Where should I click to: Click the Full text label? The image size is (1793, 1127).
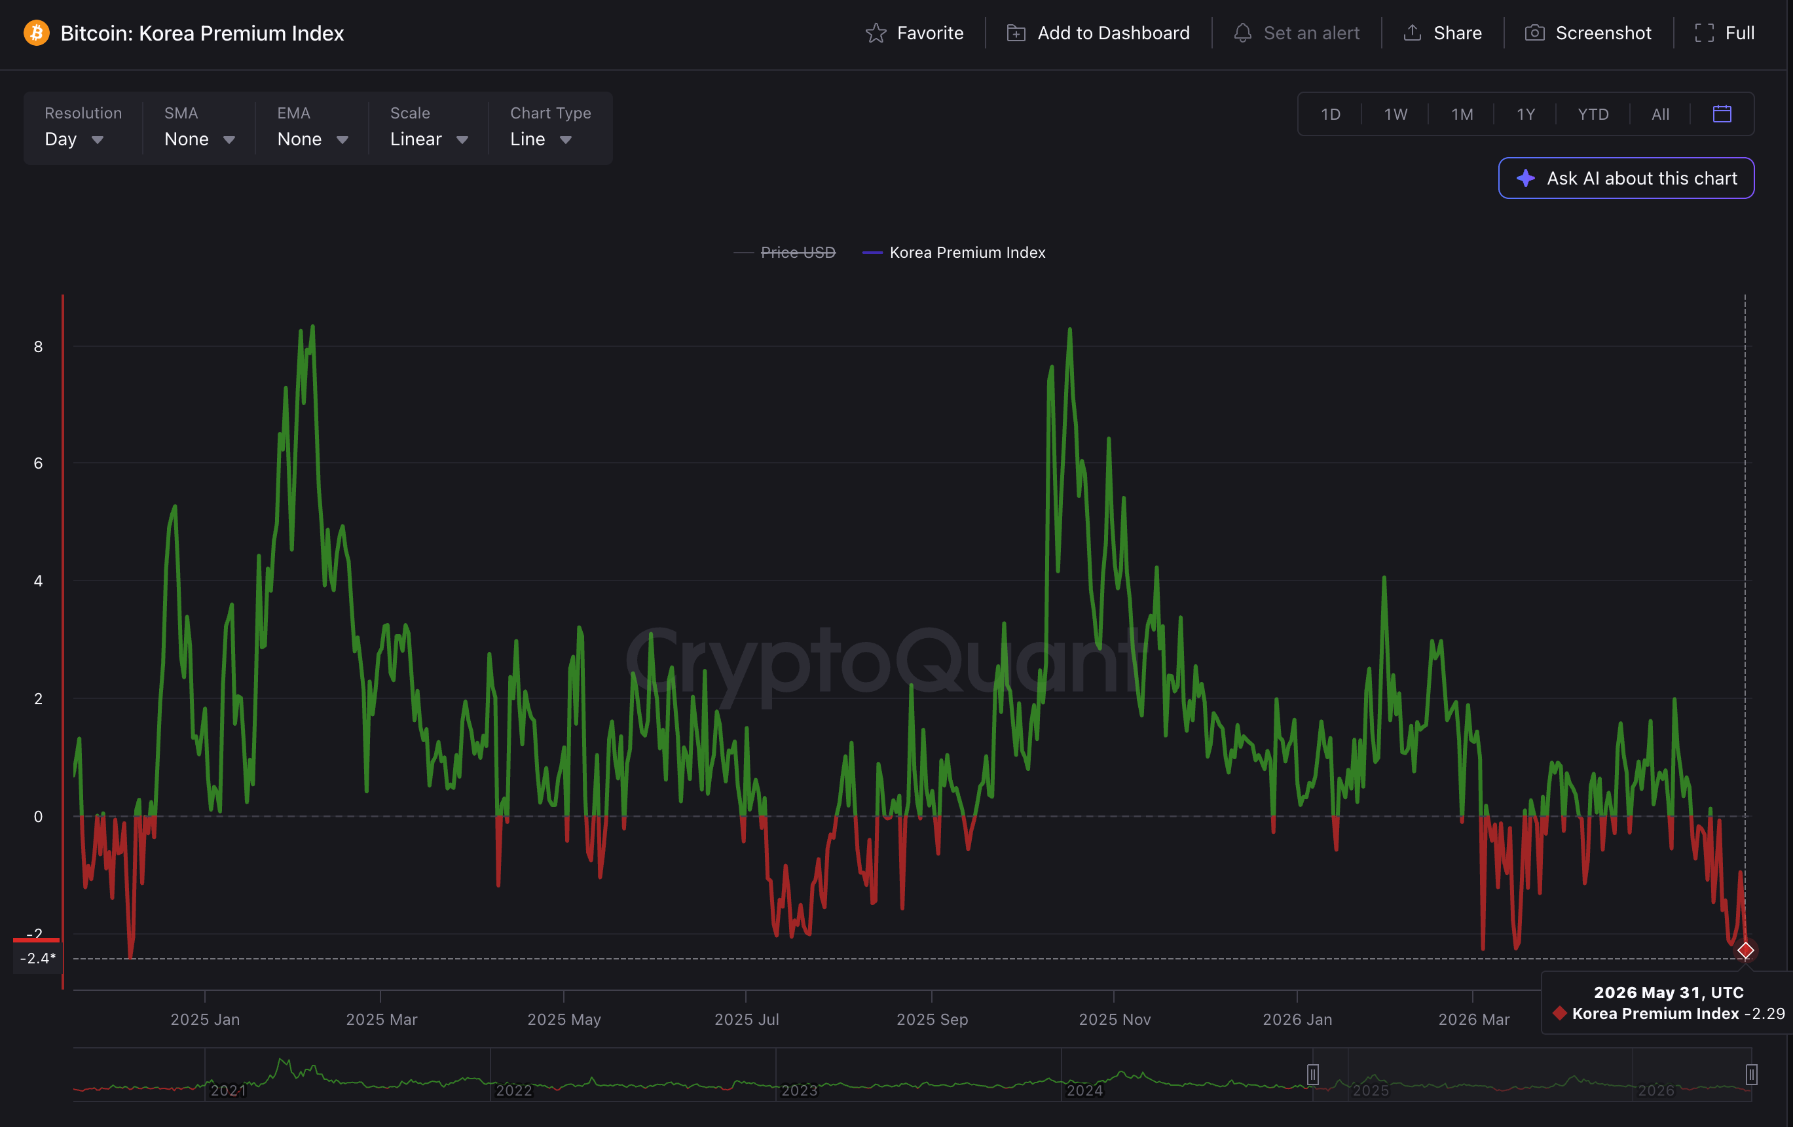pos(1739,33)
